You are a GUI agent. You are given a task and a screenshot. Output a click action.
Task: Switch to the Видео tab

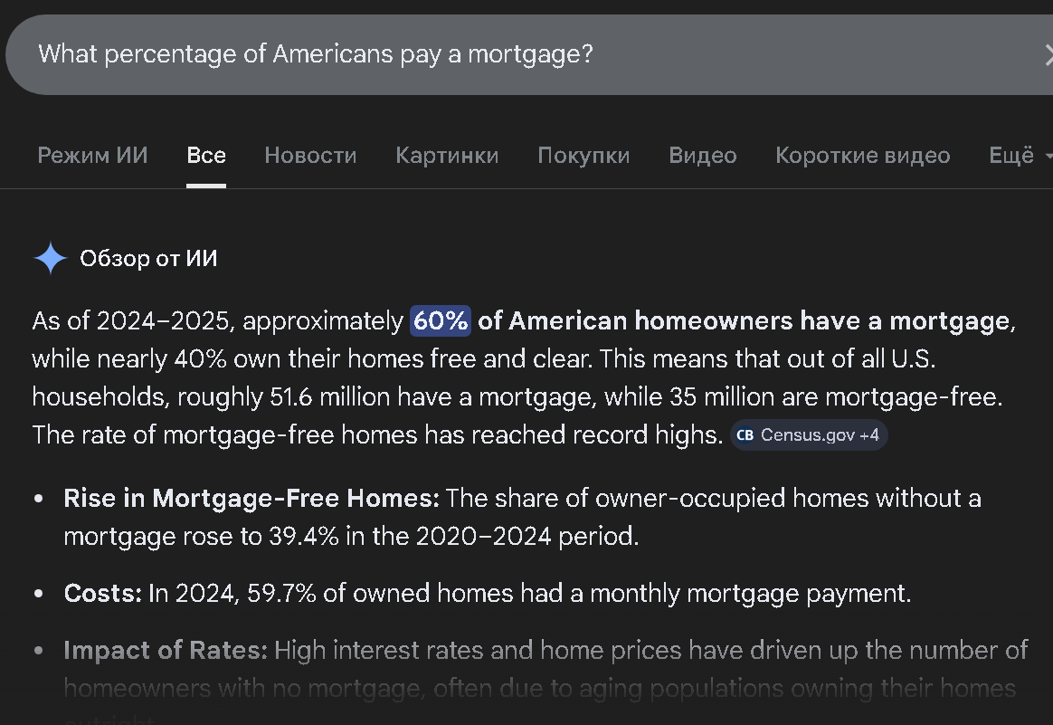(x=702, y=156)
